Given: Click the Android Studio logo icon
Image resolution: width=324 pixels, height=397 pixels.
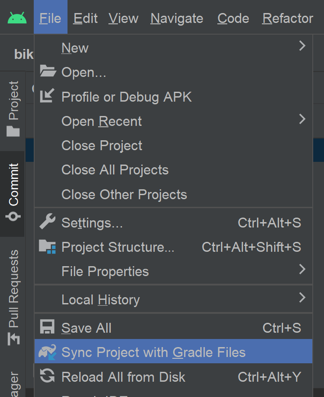Looking at the screenshot, I should (17, 18).
